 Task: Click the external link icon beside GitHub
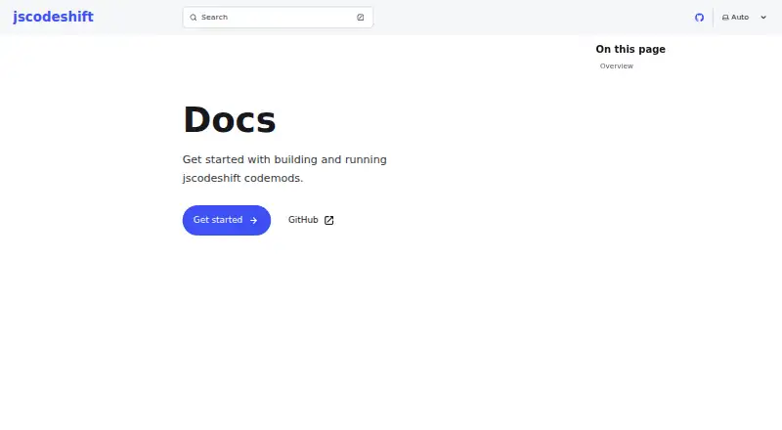(x=328, y=220)
